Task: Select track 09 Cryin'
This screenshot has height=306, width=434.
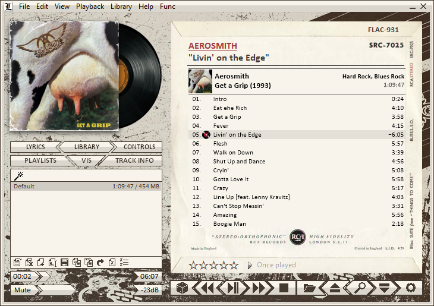Action: tap(298, 170)
